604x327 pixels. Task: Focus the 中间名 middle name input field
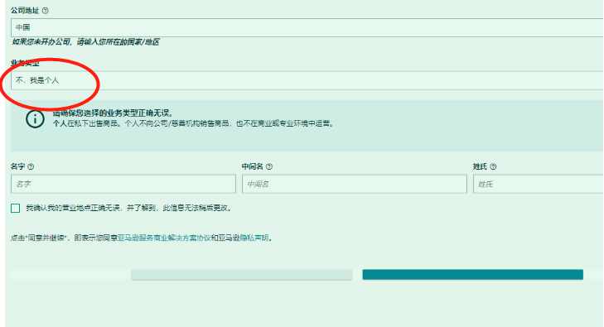tap(355, 184)
